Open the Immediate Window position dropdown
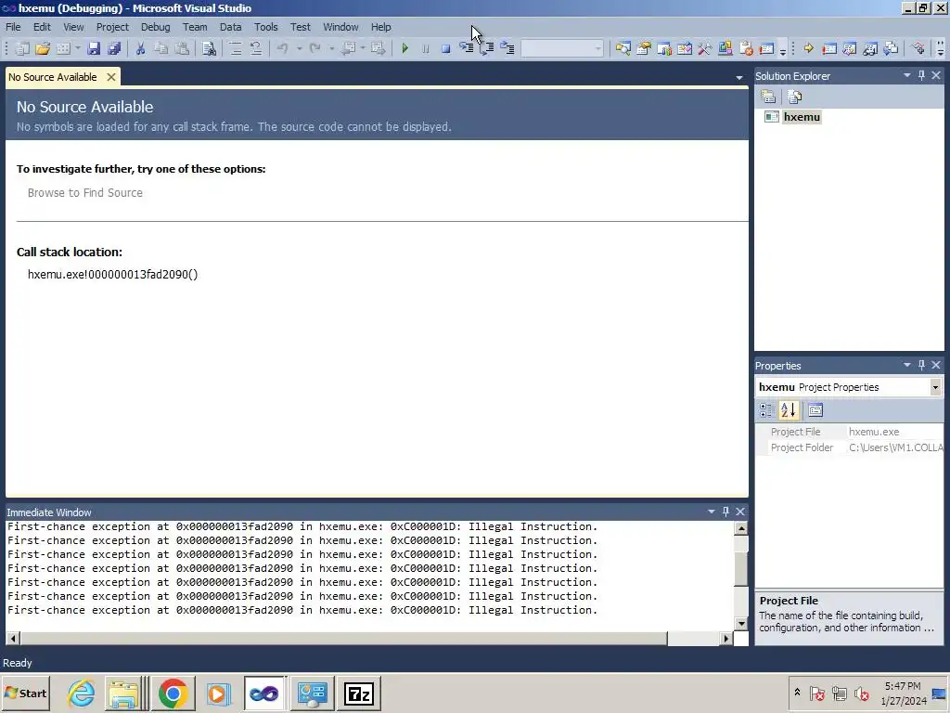This screenshot has height=713, width=950. (712, 512)
